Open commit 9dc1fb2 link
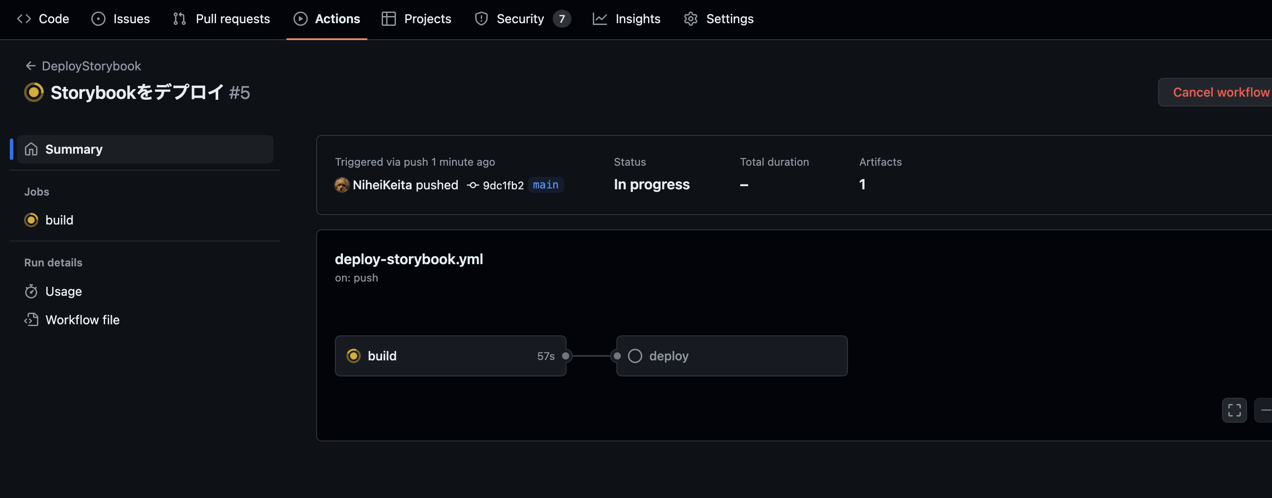 tap(502, 185)
